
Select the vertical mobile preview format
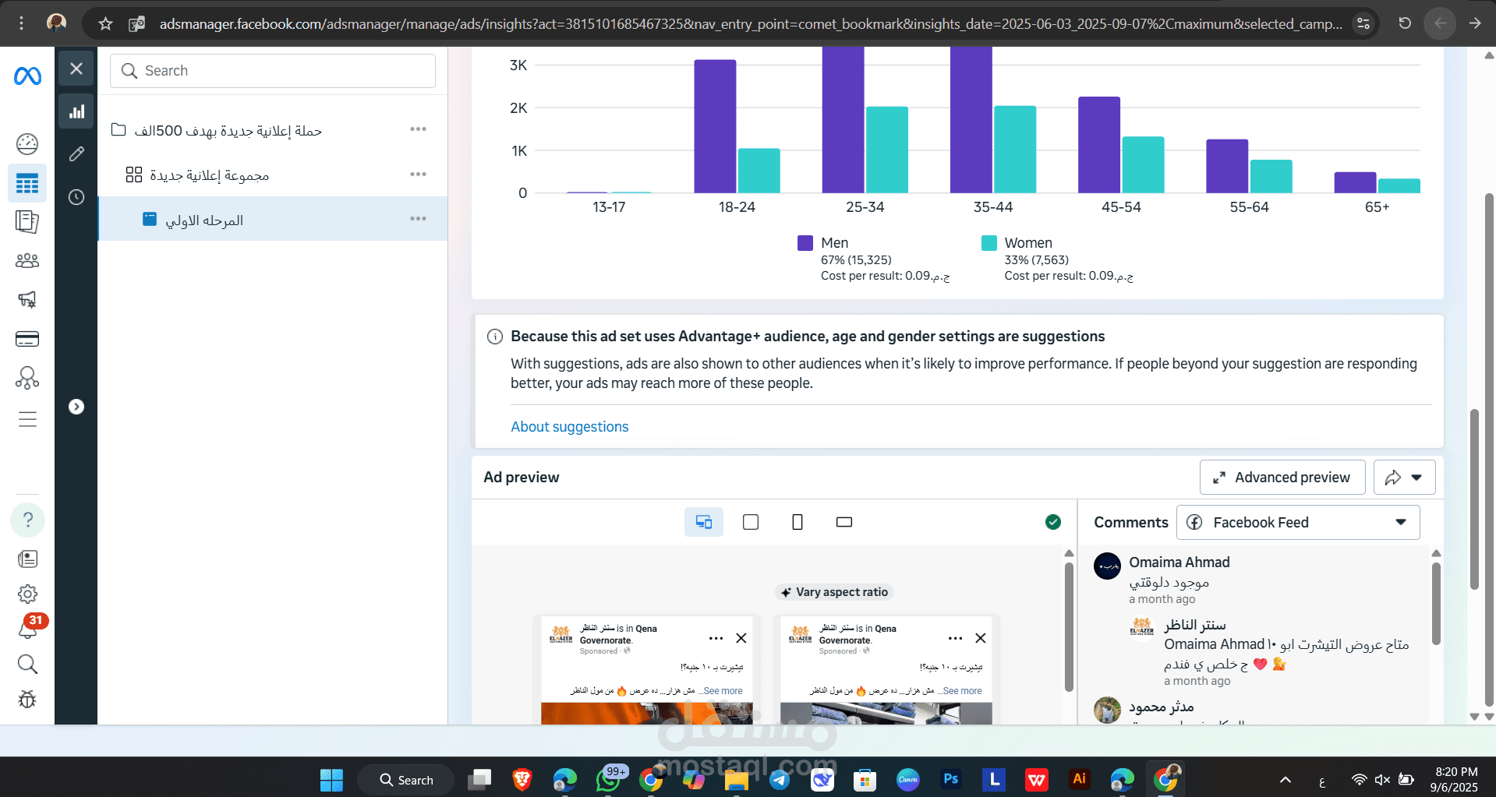pos(798,522)
